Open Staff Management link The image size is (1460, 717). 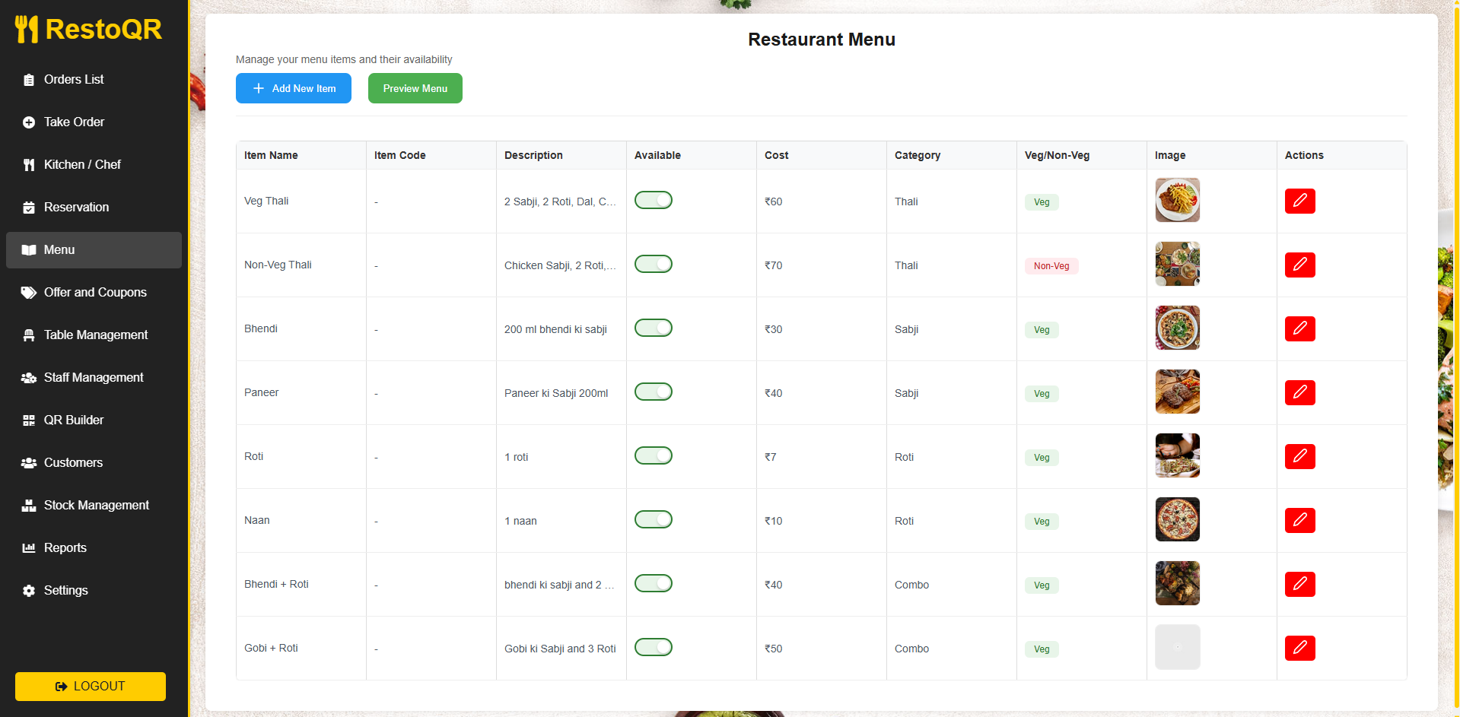[x=94, y=378]
